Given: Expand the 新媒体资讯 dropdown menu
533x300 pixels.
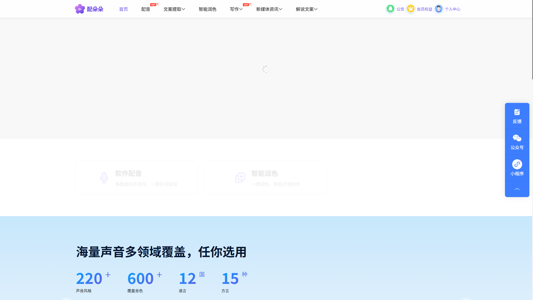Looking at the screenshot, I should tap(269, 9).
